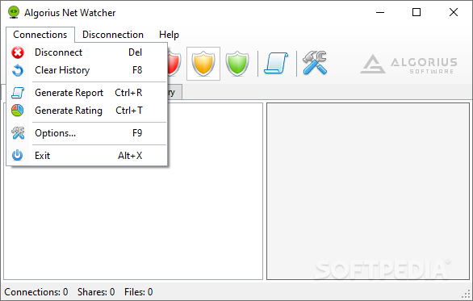This screenshot has width=473, height=301.
Task: Click the Ctrl+R shortcut label
Action: [128, 93]
